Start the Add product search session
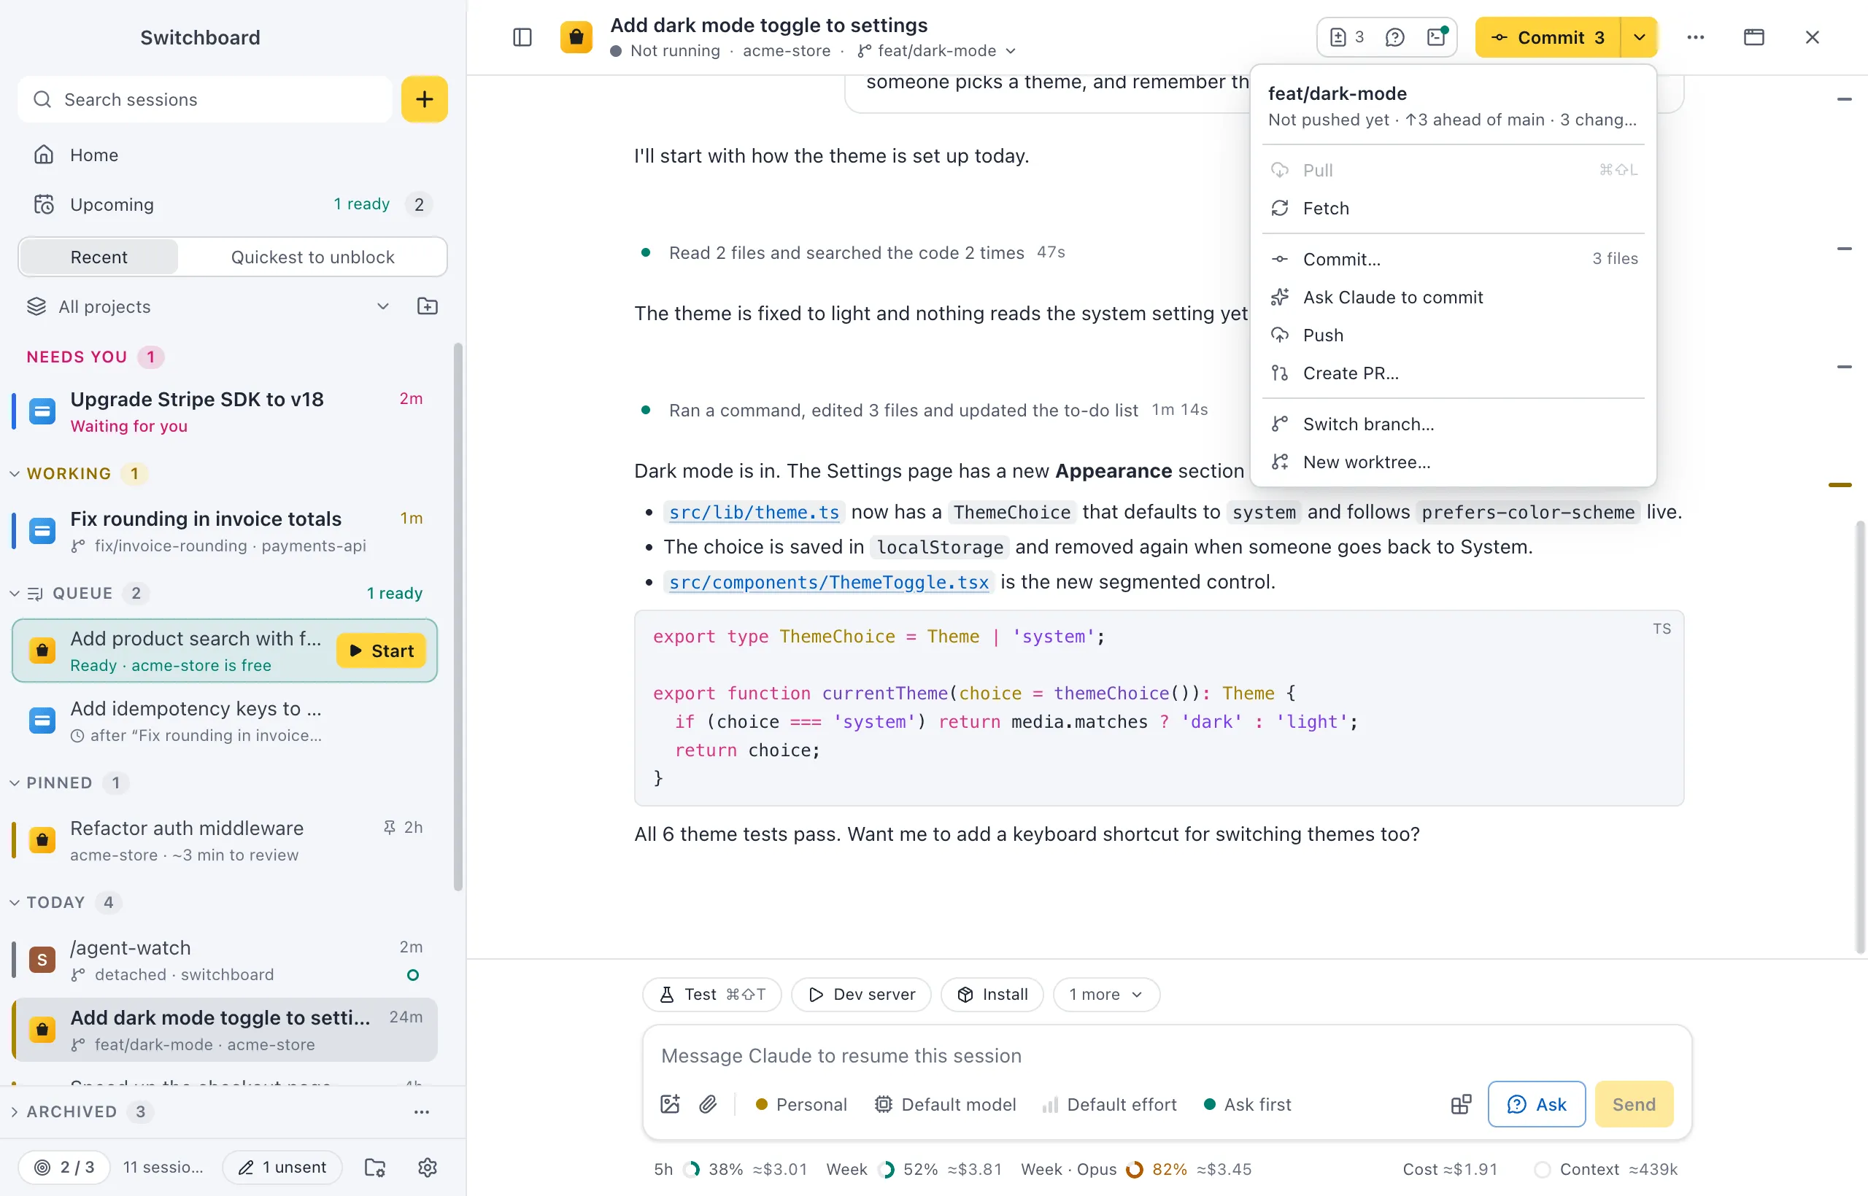1868x1196 pixels. [381, 651]
